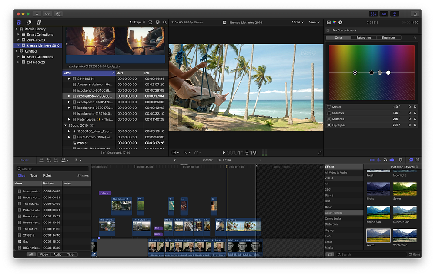
Task: Toggle the No Corrections checkbox
Action: 328,30
